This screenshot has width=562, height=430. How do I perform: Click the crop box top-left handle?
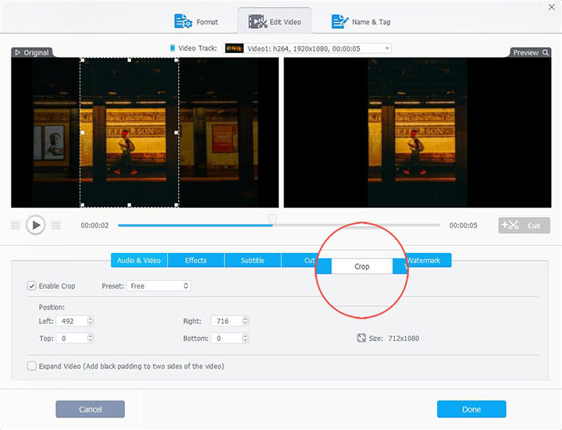coord(83,60)
